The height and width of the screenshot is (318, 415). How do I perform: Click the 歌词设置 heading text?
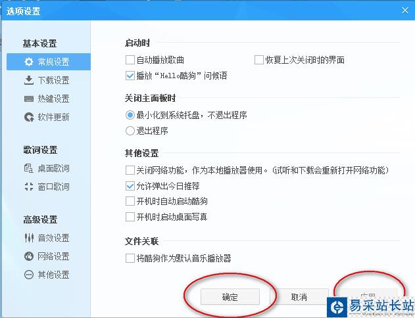pyautogui.click(x=40, y=150)
